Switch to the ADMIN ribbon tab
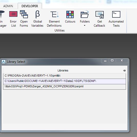This screenshot has width=137, height=137. 8,6
